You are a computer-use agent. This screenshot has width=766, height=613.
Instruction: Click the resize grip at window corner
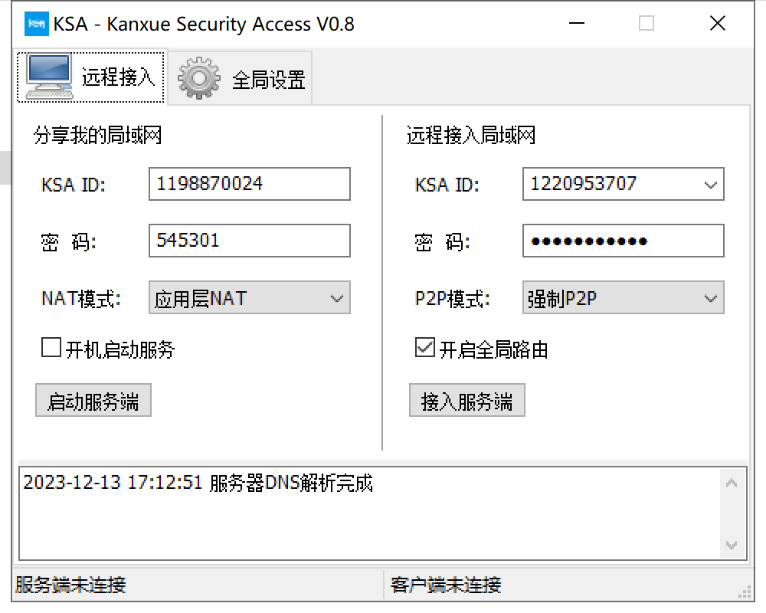coord(745,589)
